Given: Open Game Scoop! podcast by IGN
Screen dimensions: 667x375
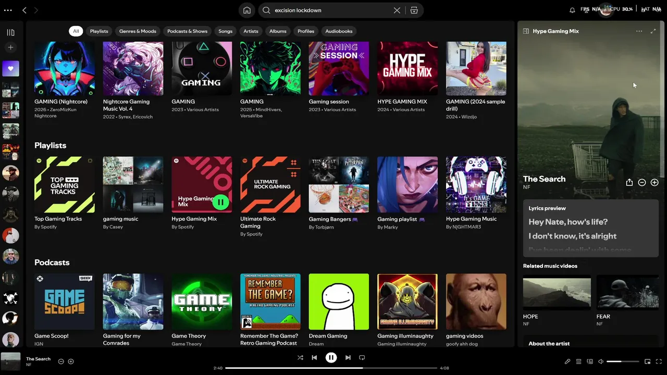Looking at the screenshot, I should point(65,310).
